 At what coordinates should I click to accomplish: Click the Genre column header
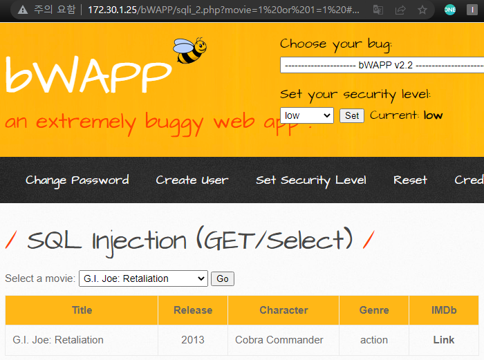[x=374, y=310]
